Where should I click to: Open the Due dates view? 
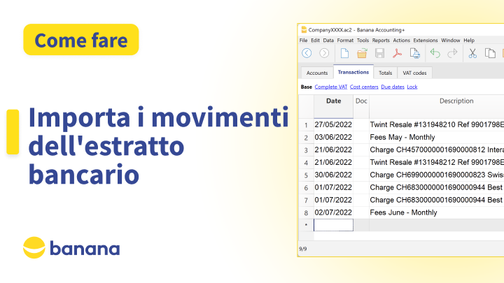(x=393, y=87)
